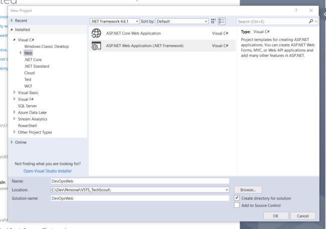326x229 pixels.
Task: Click the ASP.NET Core Web Application globe icon
Action: pos(96,33)
